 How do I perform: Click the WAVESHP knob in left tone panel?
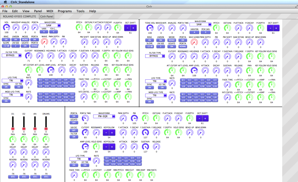click(x=16, y=28)
